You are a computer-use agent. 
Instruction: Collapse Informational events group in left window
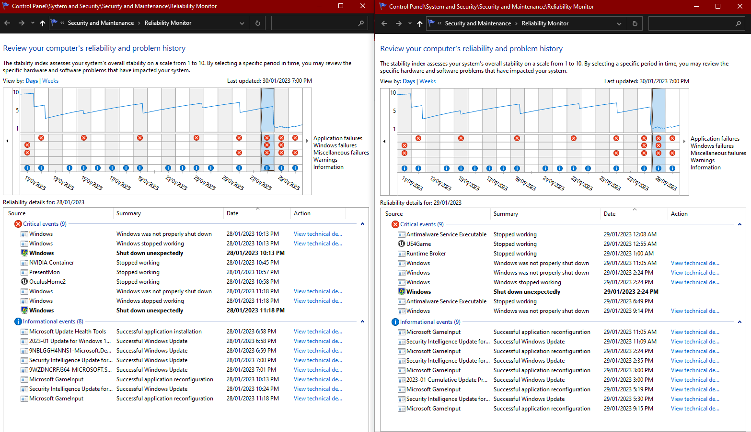[x=362, y=321]
